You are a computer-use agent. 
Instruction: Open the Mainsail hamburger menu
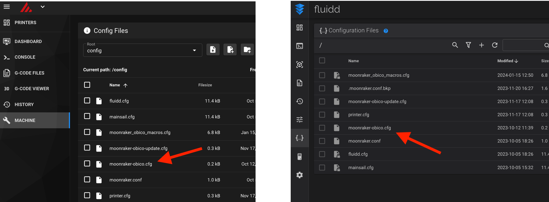7,7
